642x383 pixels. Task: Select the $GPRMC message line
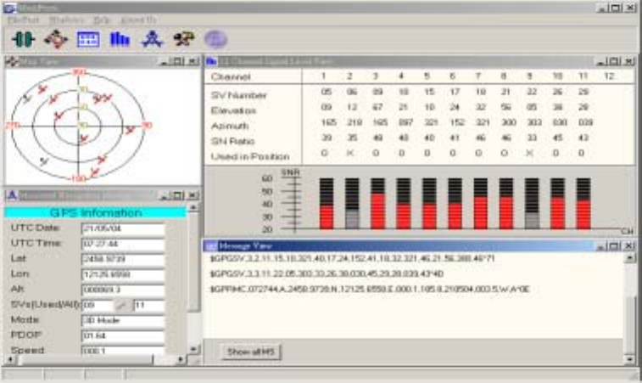tap(370, 289)
